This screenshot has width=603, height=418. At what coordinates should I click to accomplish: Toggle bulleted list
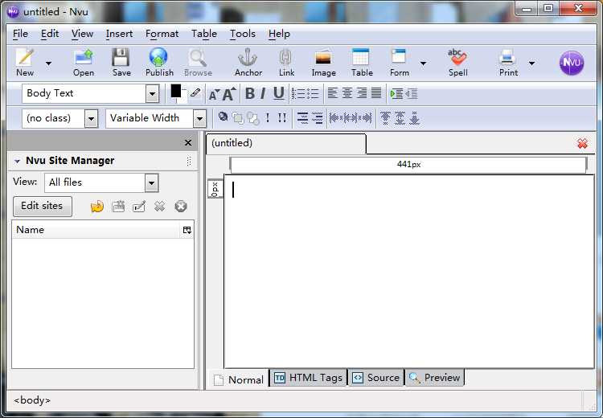pos(312,93)
